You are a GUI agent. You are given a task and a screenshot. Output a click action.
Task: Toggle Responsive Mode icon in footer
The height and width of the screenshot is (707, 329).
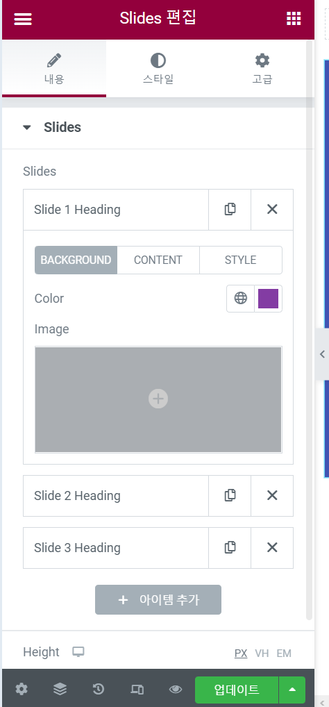(x=137, y=689)
